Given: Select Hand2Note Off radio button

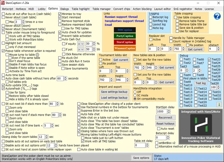Looking at the screenshot, I should (135, 92).
